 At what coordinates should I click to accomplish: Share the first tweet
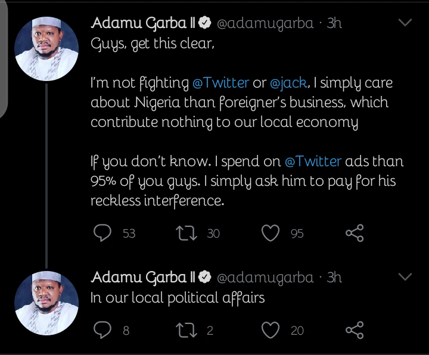coord(355,233)
